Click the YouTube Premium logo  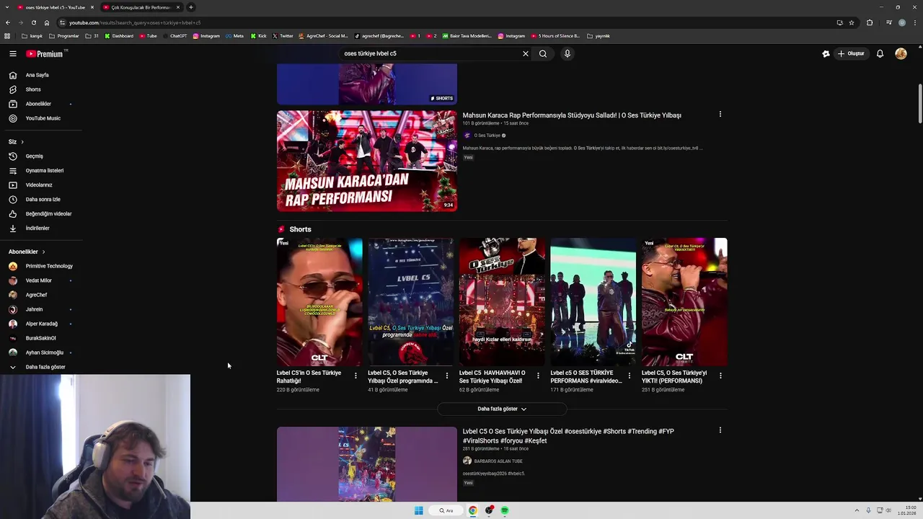pos(45,54)
